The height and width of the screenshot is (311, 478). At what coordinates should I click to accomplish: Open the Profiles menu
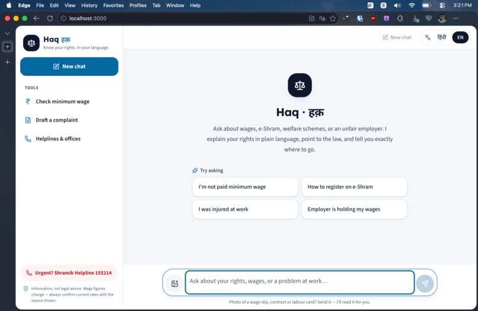(x=138, y=5)
